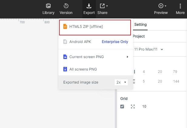Select All screens PNG export

tap(83, 69)
